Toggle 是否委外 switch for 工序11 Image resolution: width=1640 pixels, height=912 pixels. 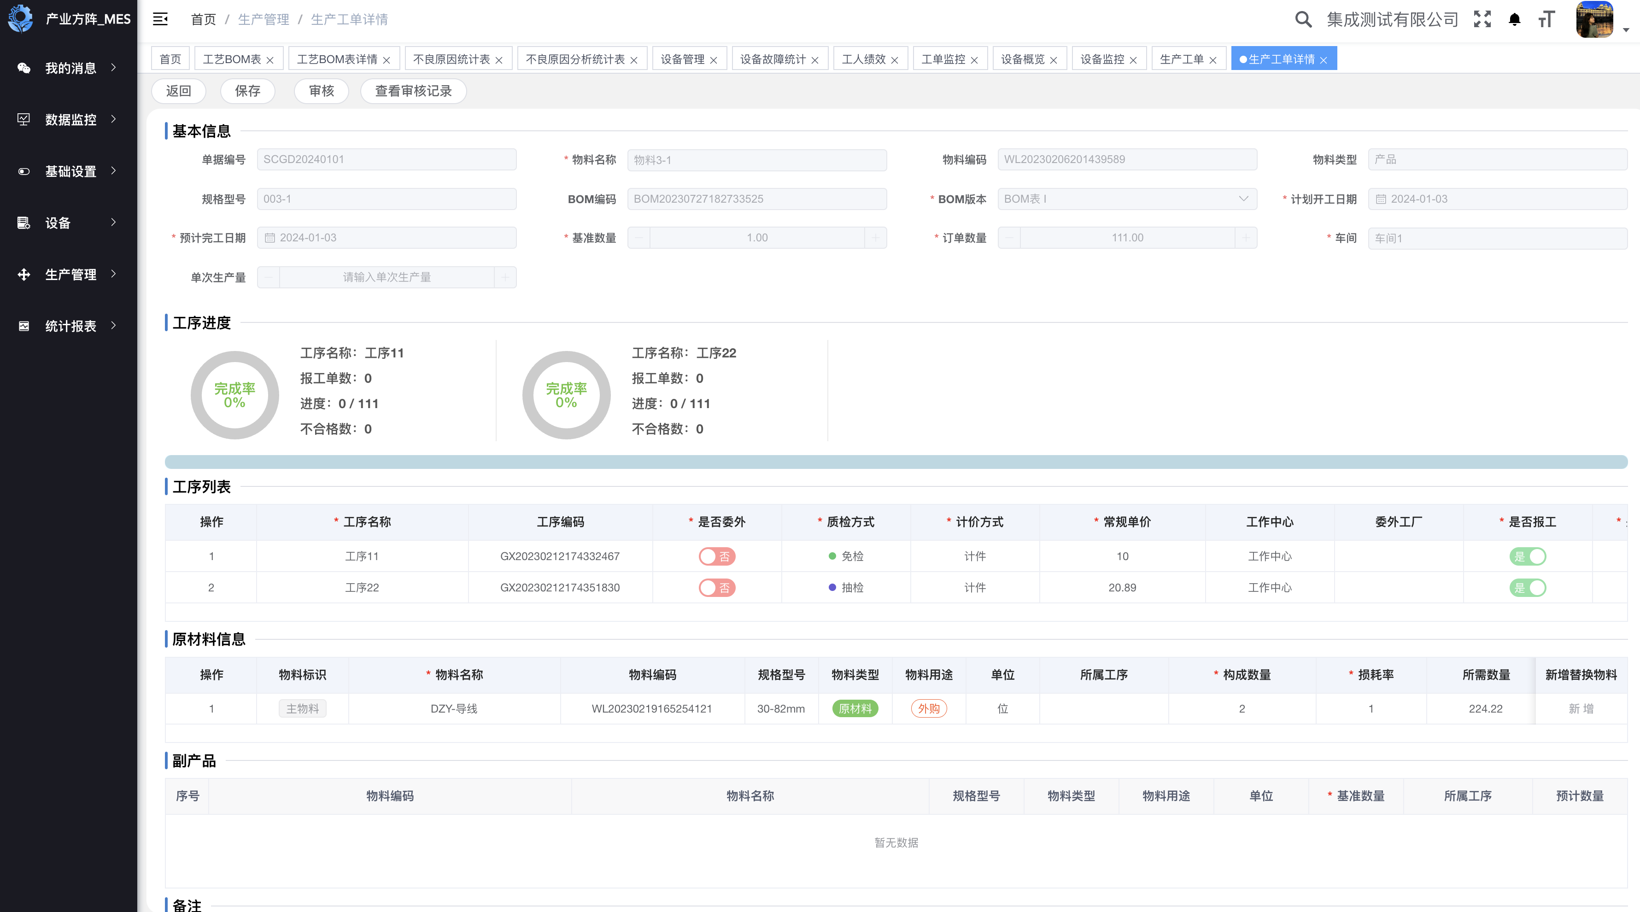(x=717, y=556)
